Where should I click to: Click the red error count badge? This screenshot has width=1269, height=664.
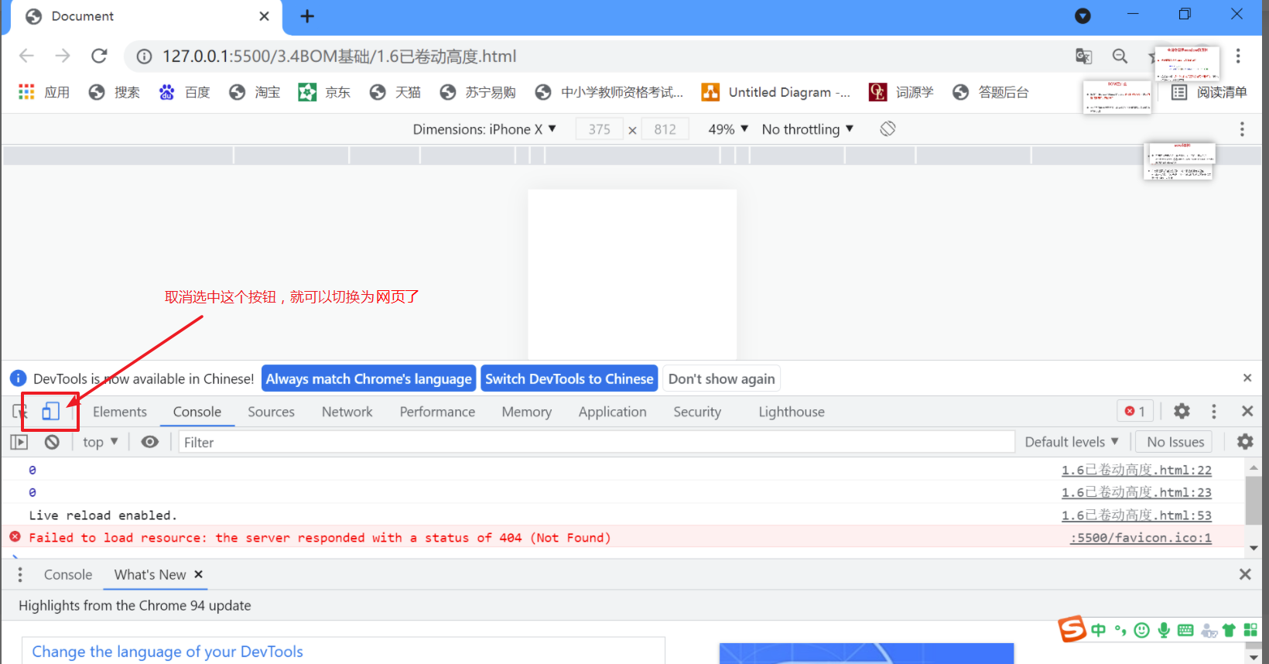[x=1135, y=412]
